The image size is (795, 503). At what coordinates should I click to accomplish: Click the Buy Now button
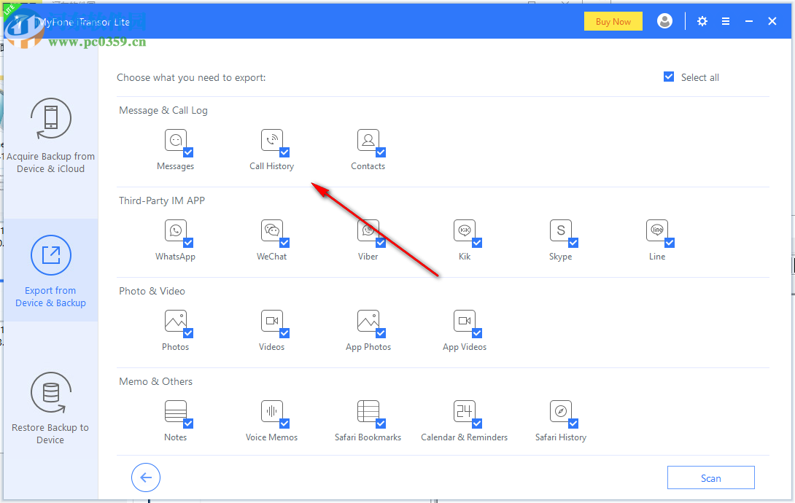(x=613, y=21)
